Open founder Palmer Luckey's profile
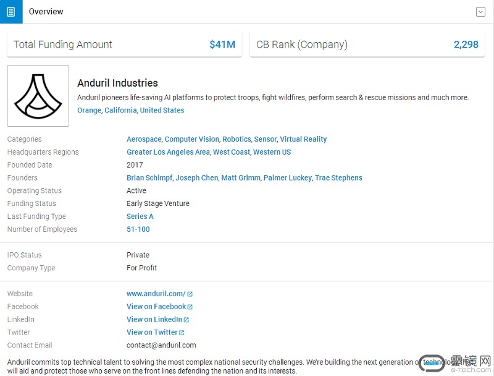Viewport: 494px width, 376px height. tap(287, 178)
